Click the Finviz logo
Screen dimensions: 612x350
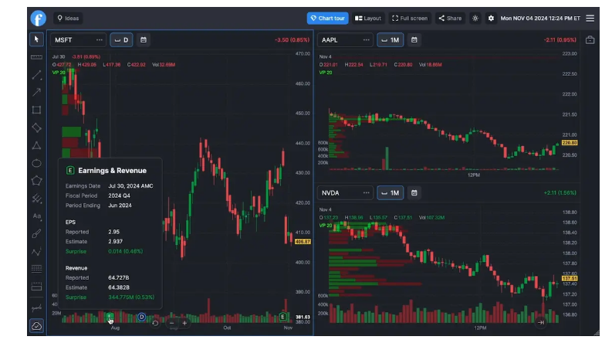point(39,19)
